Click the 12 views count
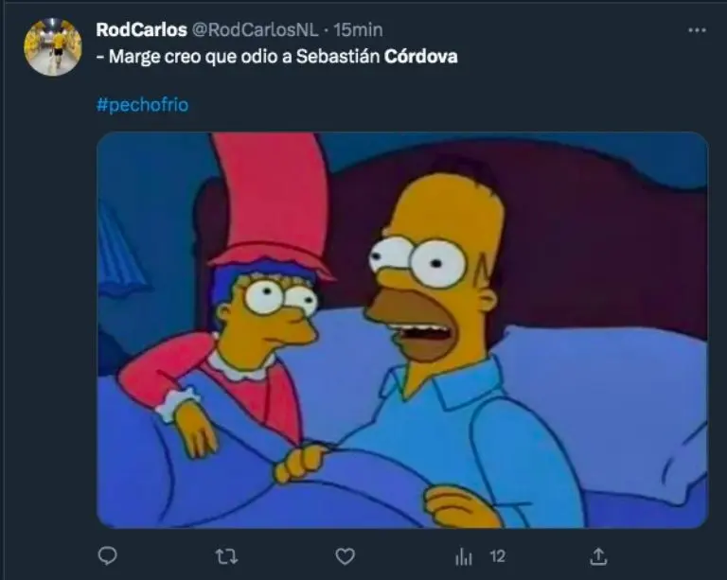 498,556
